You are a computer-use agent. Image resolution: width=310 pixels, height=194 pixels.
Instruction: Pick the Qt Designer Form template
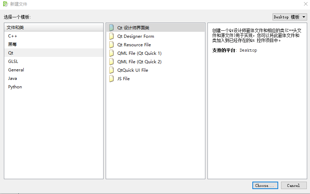tap(156, 36)
